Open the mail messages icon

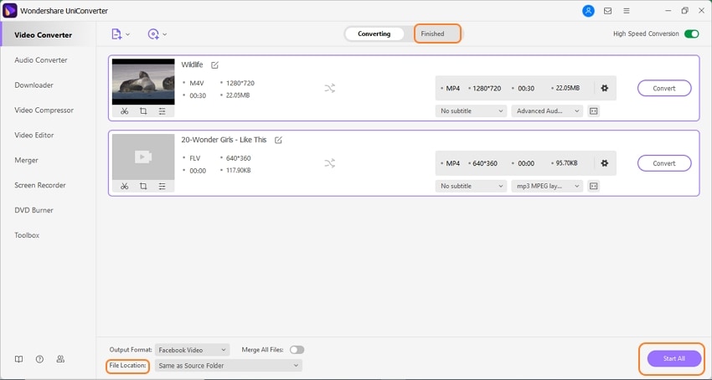pos(607,11)
